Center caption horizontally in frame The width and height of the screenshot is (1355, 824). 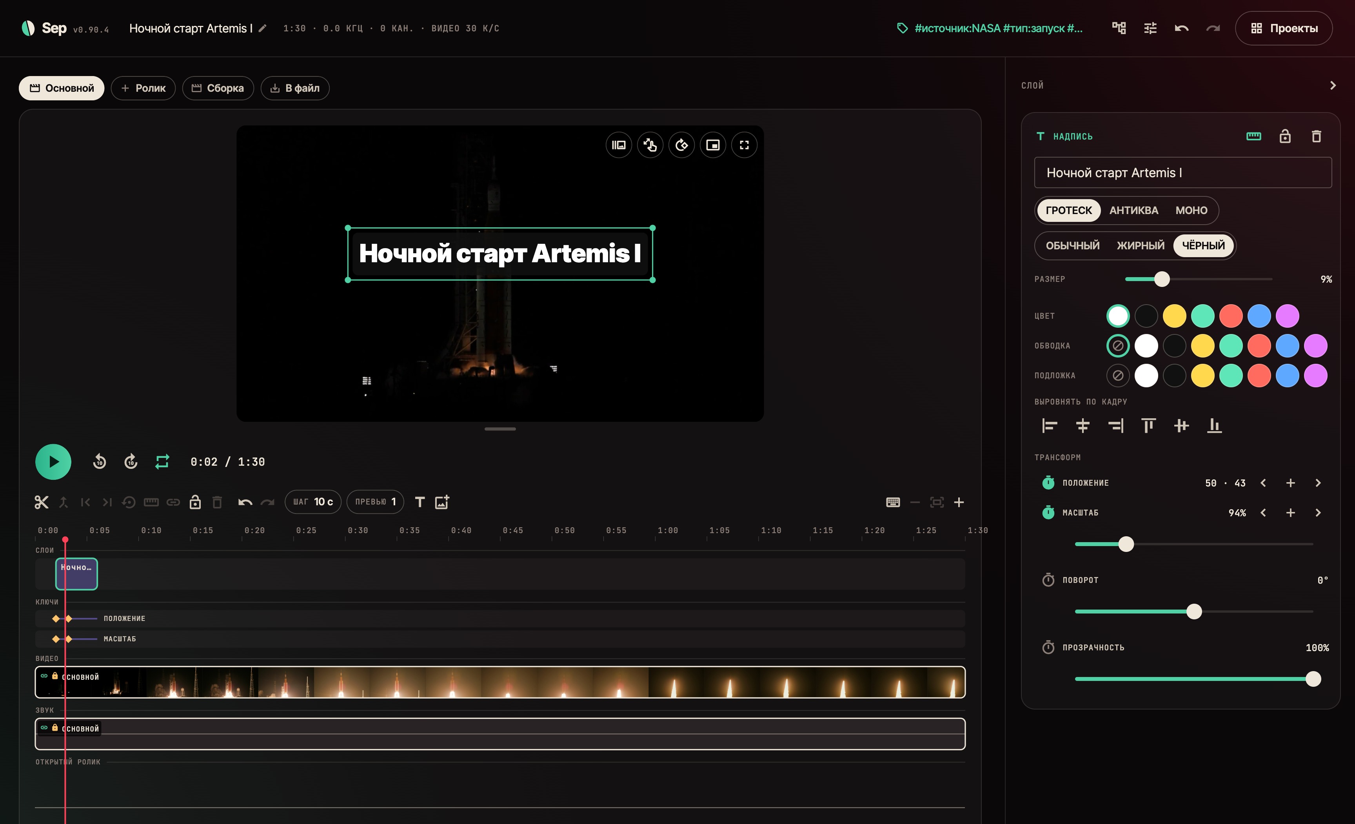(x=1082, y=425)
